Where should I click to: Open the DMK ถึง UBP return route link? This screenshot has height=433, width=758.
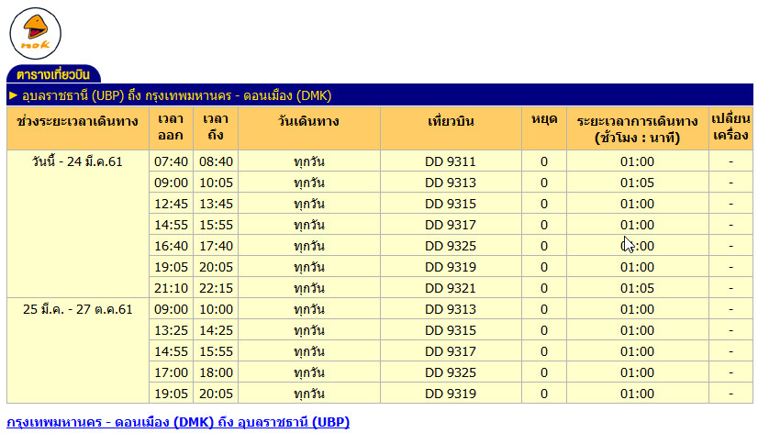click(x=178, y=422)
